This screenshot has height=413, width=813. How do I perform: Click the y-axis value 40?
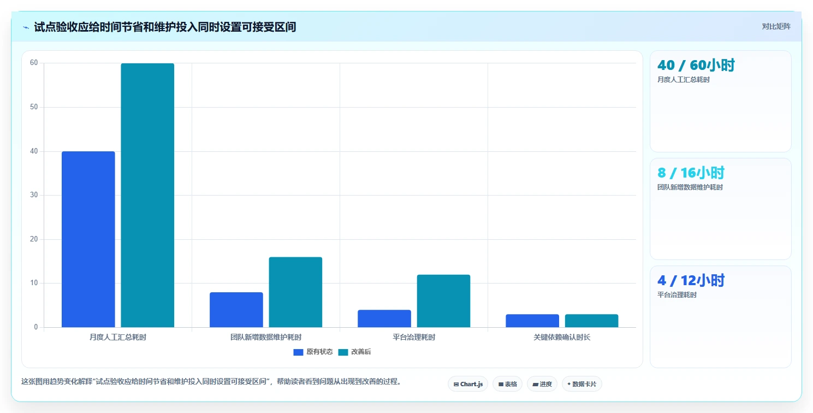tap(34, 151)
